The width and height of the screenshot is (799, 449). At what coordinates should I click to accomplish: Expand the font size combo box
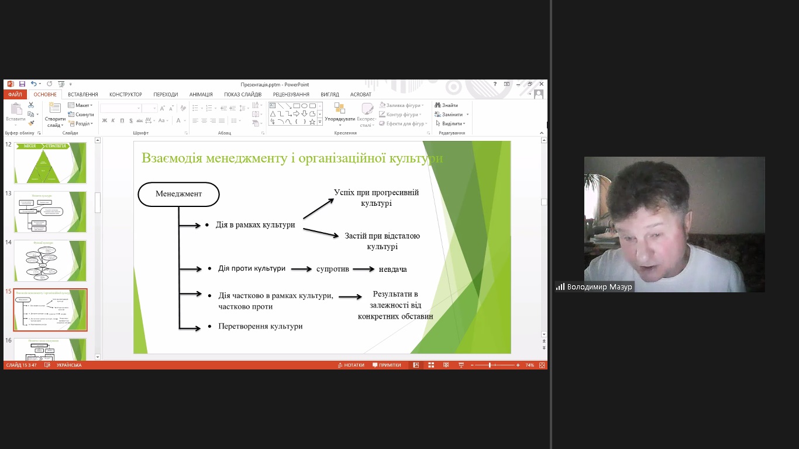(154, 108)
